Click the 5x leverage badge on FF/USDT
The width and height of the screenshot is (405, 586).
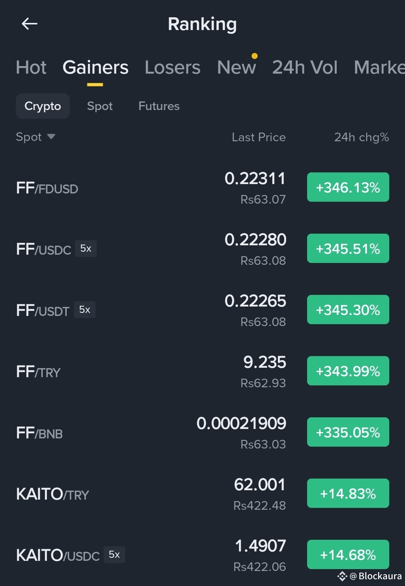point(85,310)
